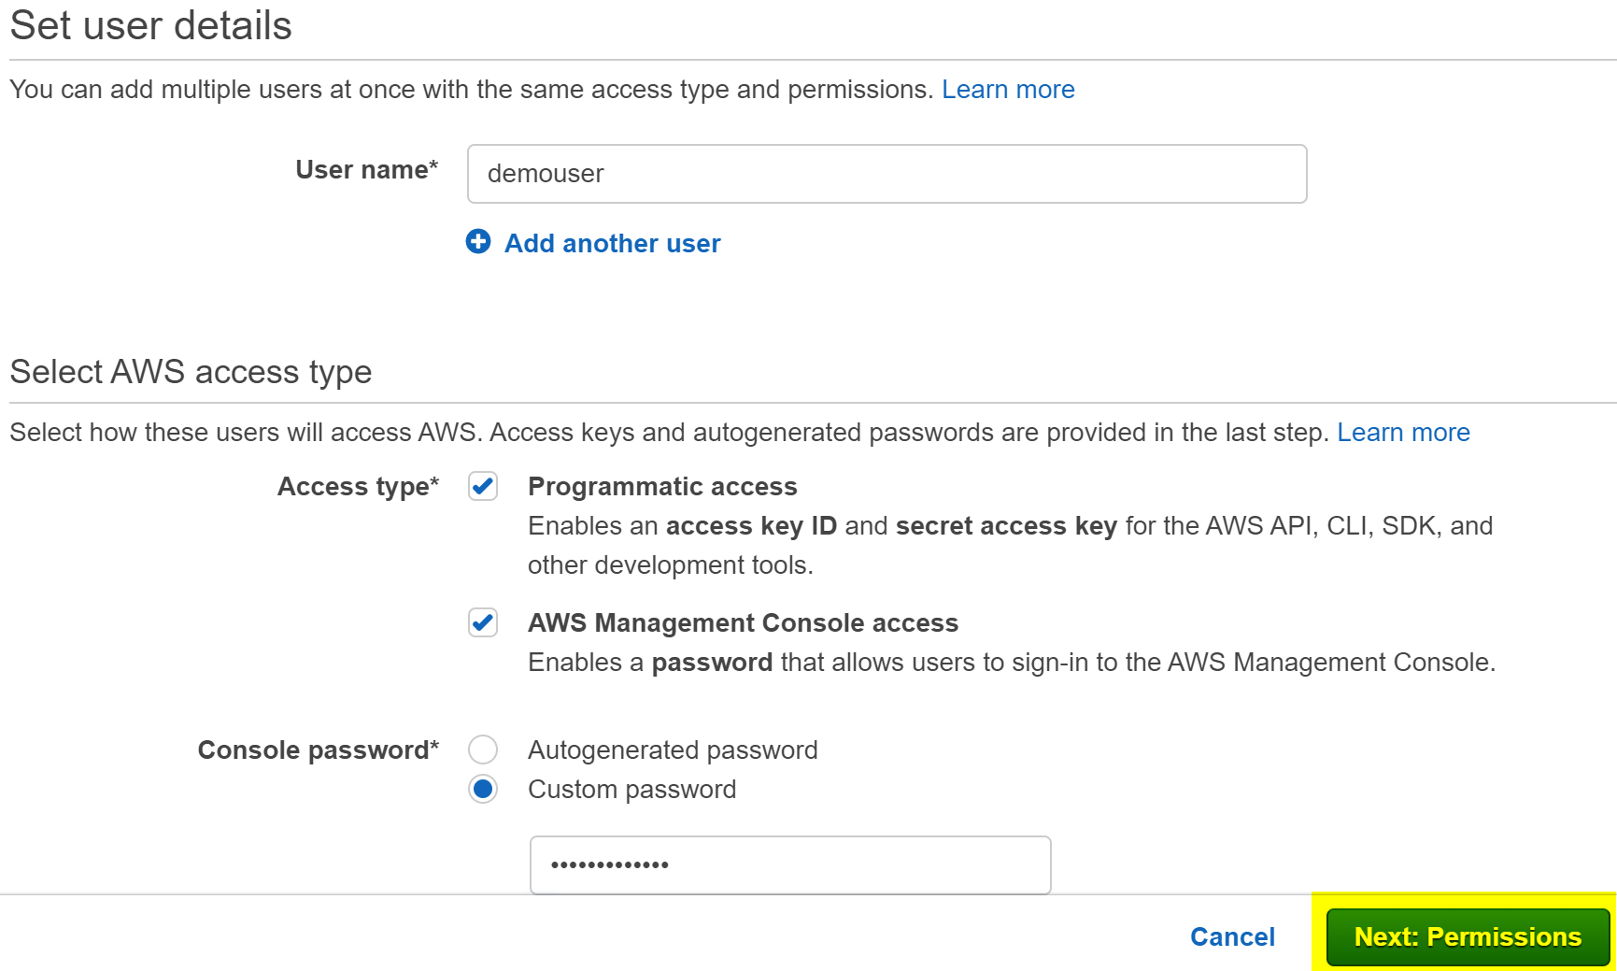Open Learn more link about access keys
Screen dimensions: 1617x971
(x=1402, y=433)
